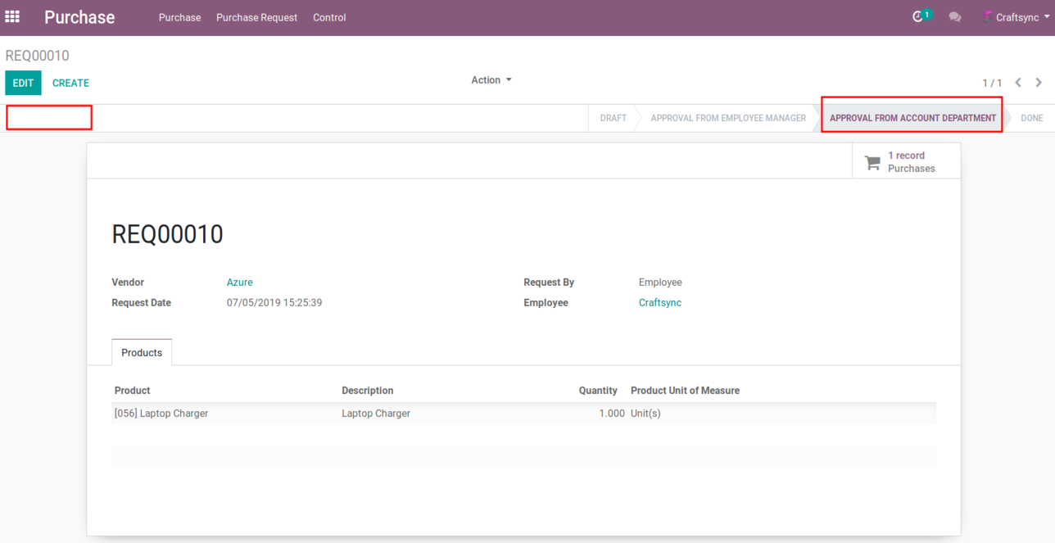Click the CREATE button
Viewport: 1055px width, 543px height.
tap(70, 83)
